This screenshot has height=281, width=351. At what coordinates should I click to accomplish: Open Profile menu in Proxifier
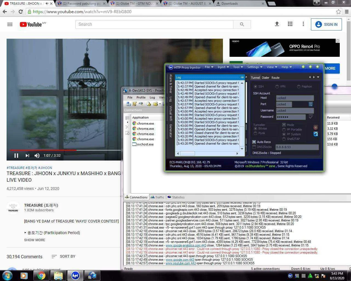coord(141,97)
